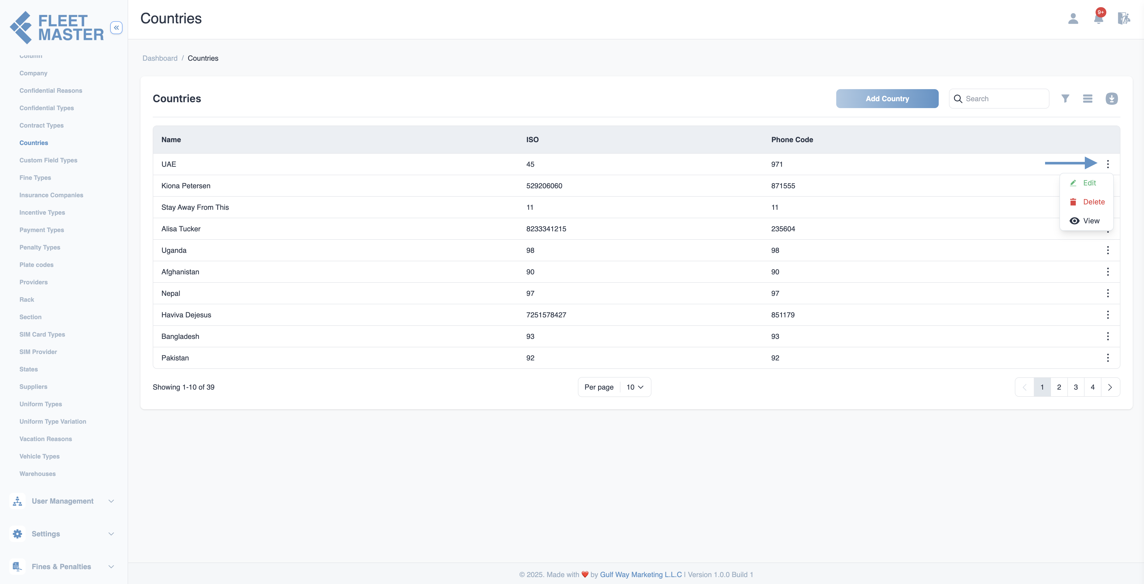Click the Add Country button
Screen dimensions: 1144x584
[887, 99]
